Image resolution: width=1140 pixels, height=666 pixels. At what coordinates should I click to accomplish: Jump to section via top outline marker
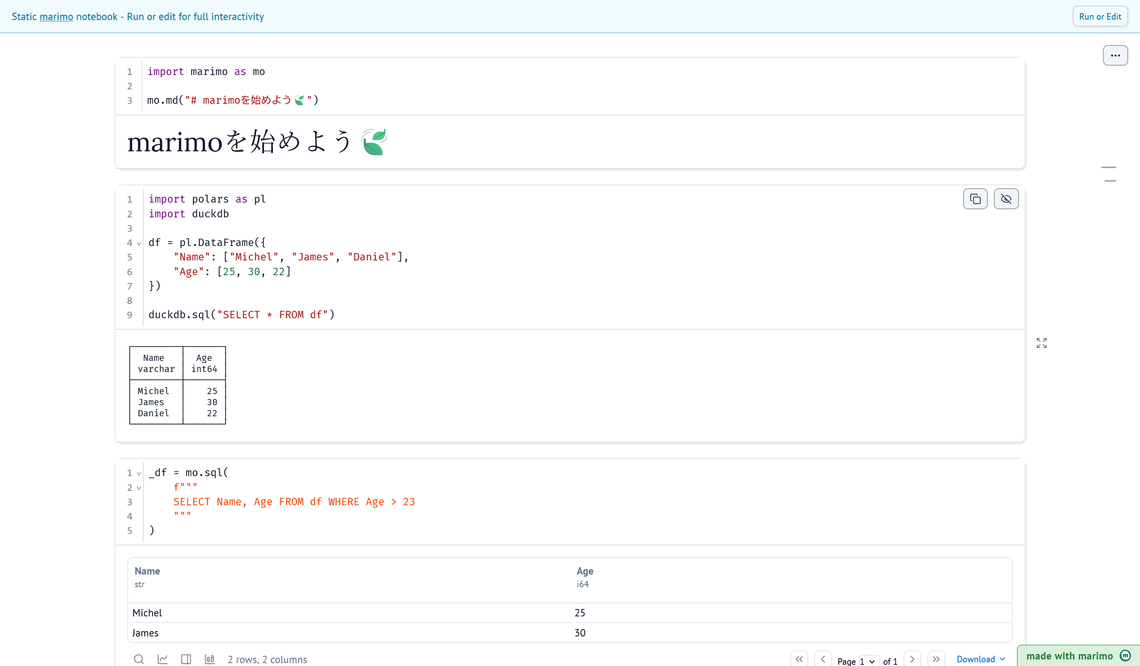coord(1108,167)
